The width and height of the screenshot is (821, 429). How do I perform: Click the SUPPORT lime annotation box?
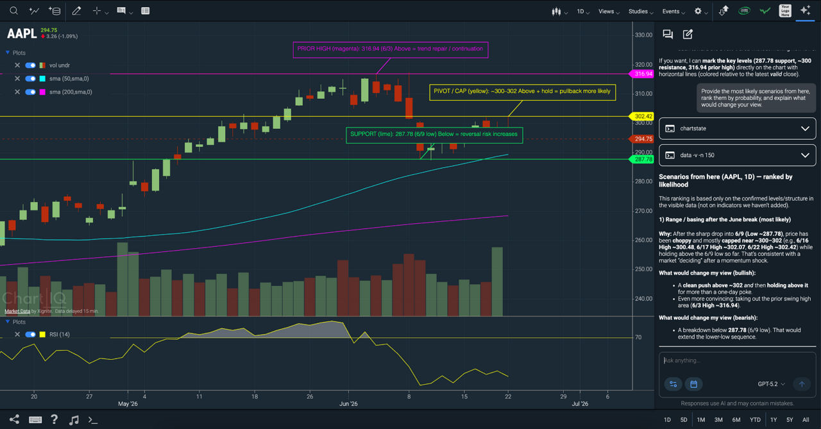[x=434, y=135]
